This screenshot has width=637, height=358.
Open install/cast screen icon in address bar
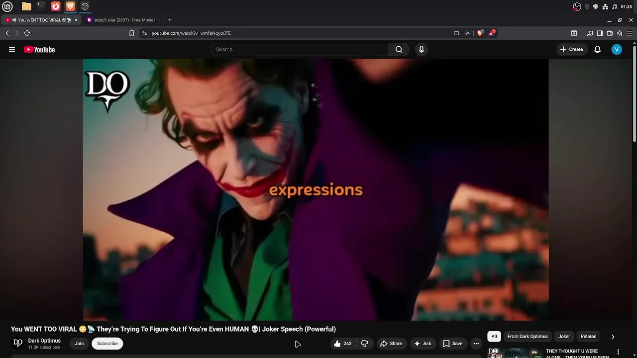pyautogui.click(x=456, y=33)
